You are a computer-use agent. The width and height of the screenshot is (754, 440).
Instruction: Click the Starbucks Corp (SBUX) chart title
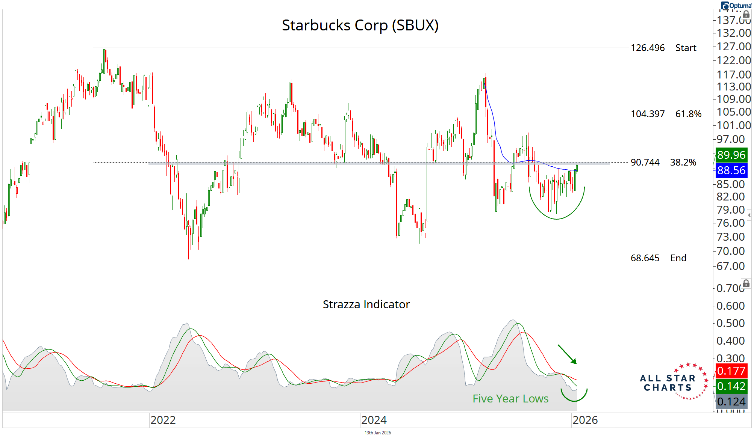(360, 26)
